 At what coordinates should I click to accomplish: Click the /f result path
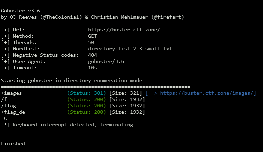tap(4, 100)
